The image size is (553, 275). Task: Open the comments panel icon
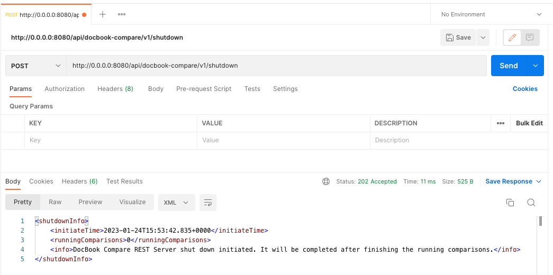(530, 38)
